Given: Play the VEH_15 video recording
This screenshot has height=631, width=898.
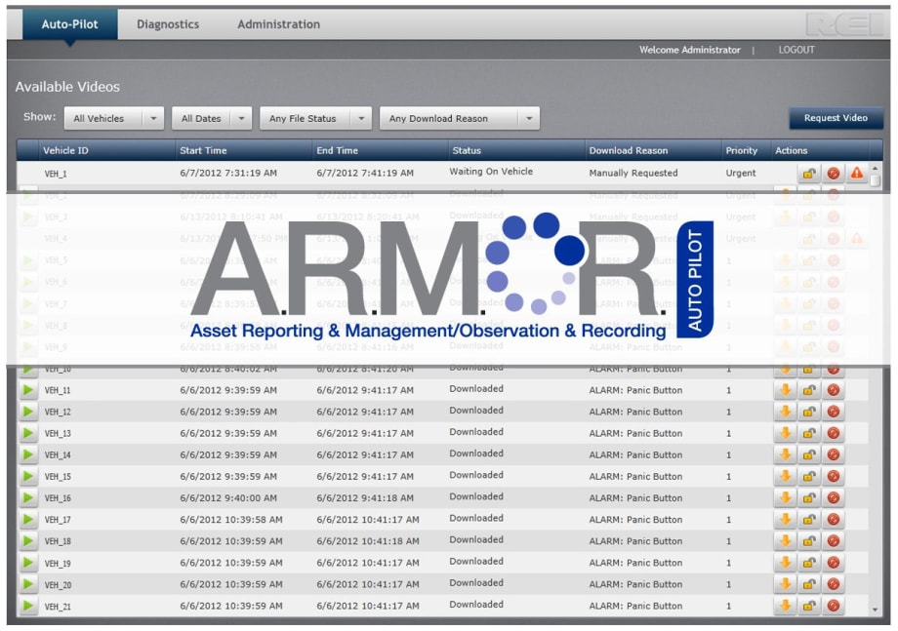Looking at the screenshot, I should pyautogui.click(x=28, y=477).
